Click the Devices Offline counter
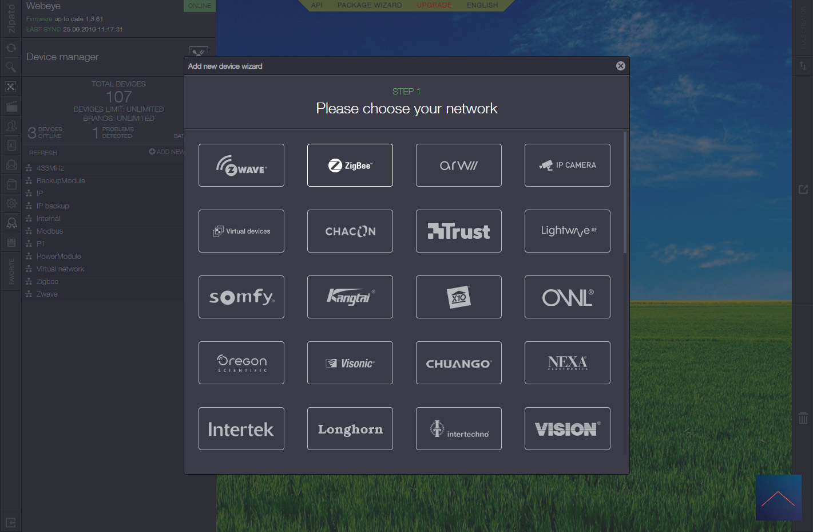The image size is (813, 532). tap(45, 133)
